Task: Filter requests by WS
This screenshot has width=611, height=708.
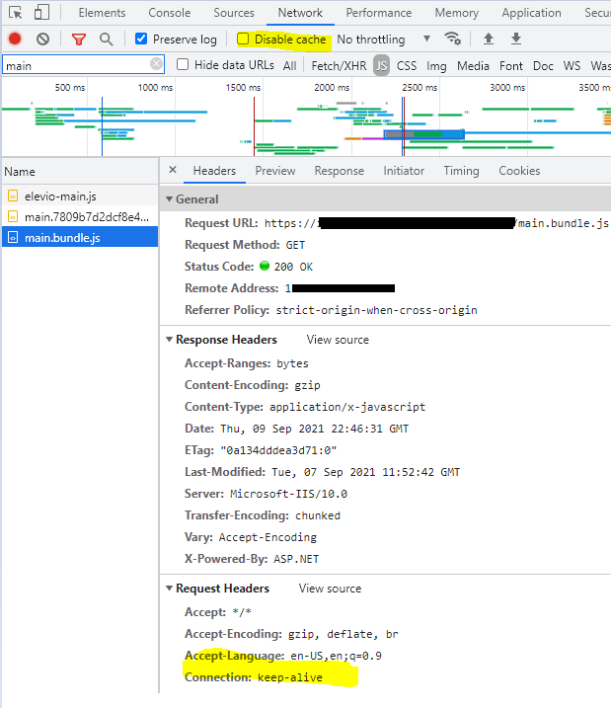Action: 572,66
